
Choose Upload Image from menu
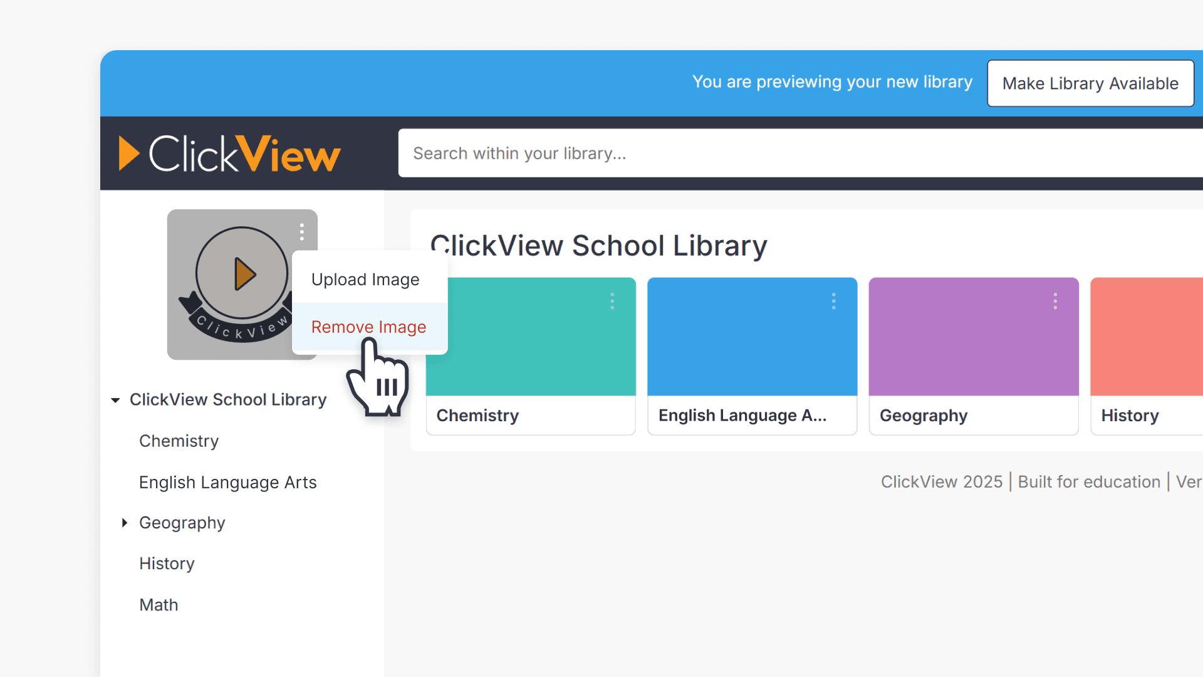pos(365,280)
